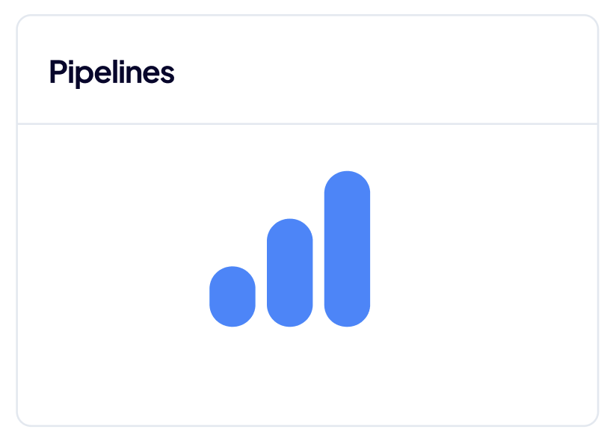616x447 pixels.
Task: Click empty space left of the bars
Action: point(112,254)
